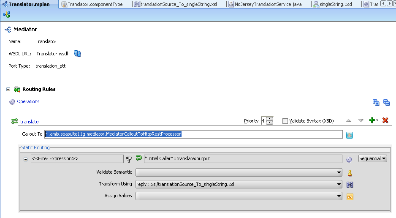
Task: Click in the Callout To text field
Action: [x=193, y=134]
